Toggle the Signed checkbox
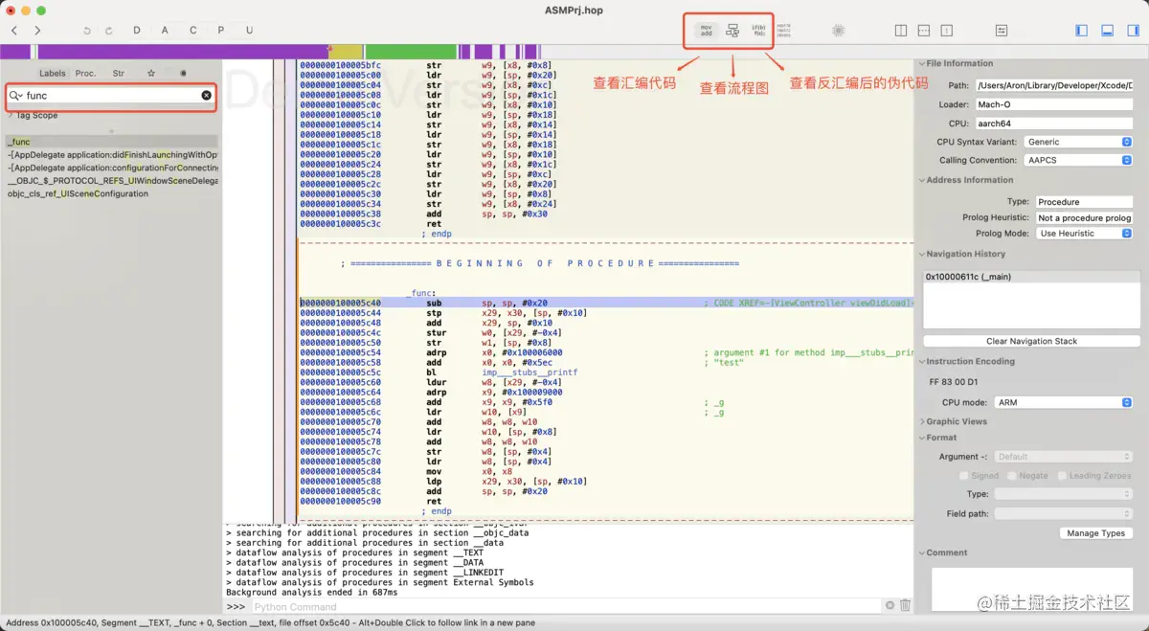Image resolution: width=1149 pixels, height=631 pixels. click(965, 476)
